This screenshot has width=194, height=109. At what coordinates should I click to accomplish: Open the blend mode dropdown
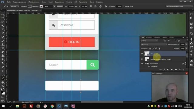tap(154, 45)
